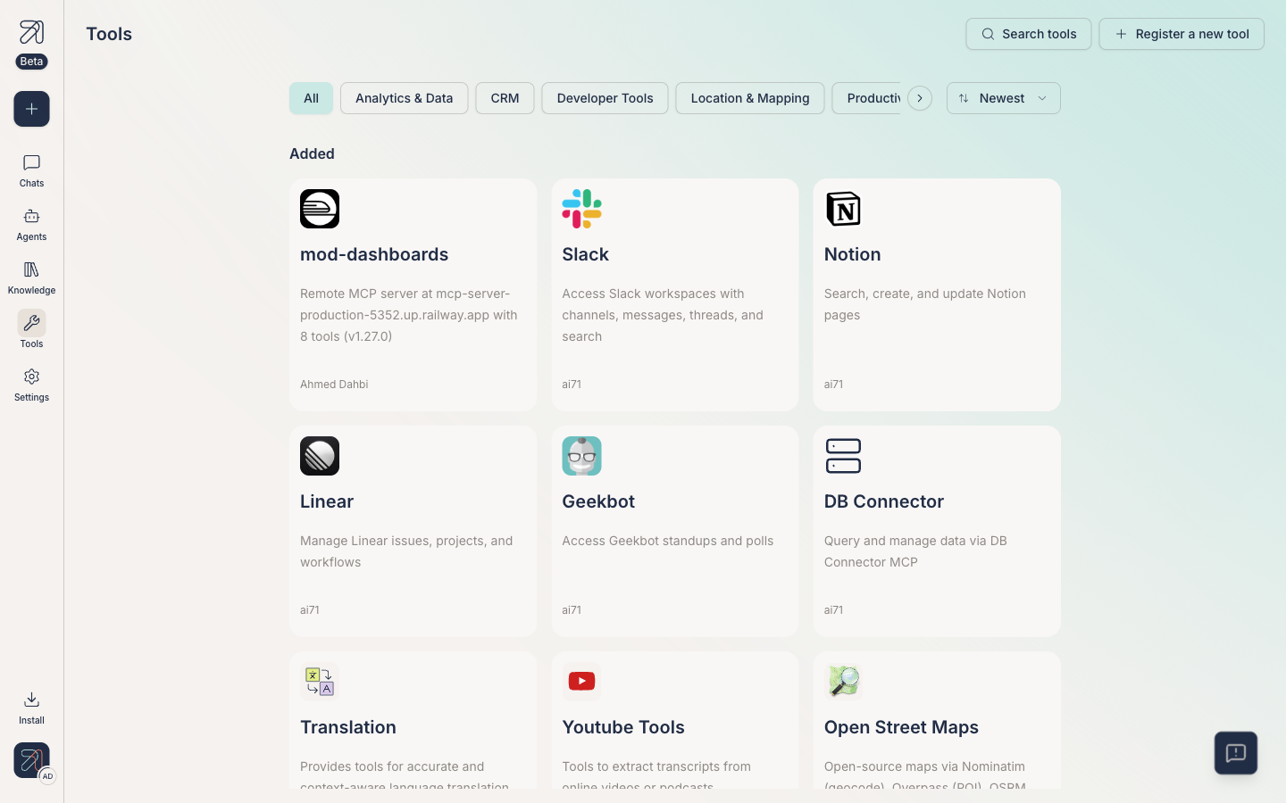Click the app logo above the Beta badge
This screenshot has width=1286, height=803.
31,32
